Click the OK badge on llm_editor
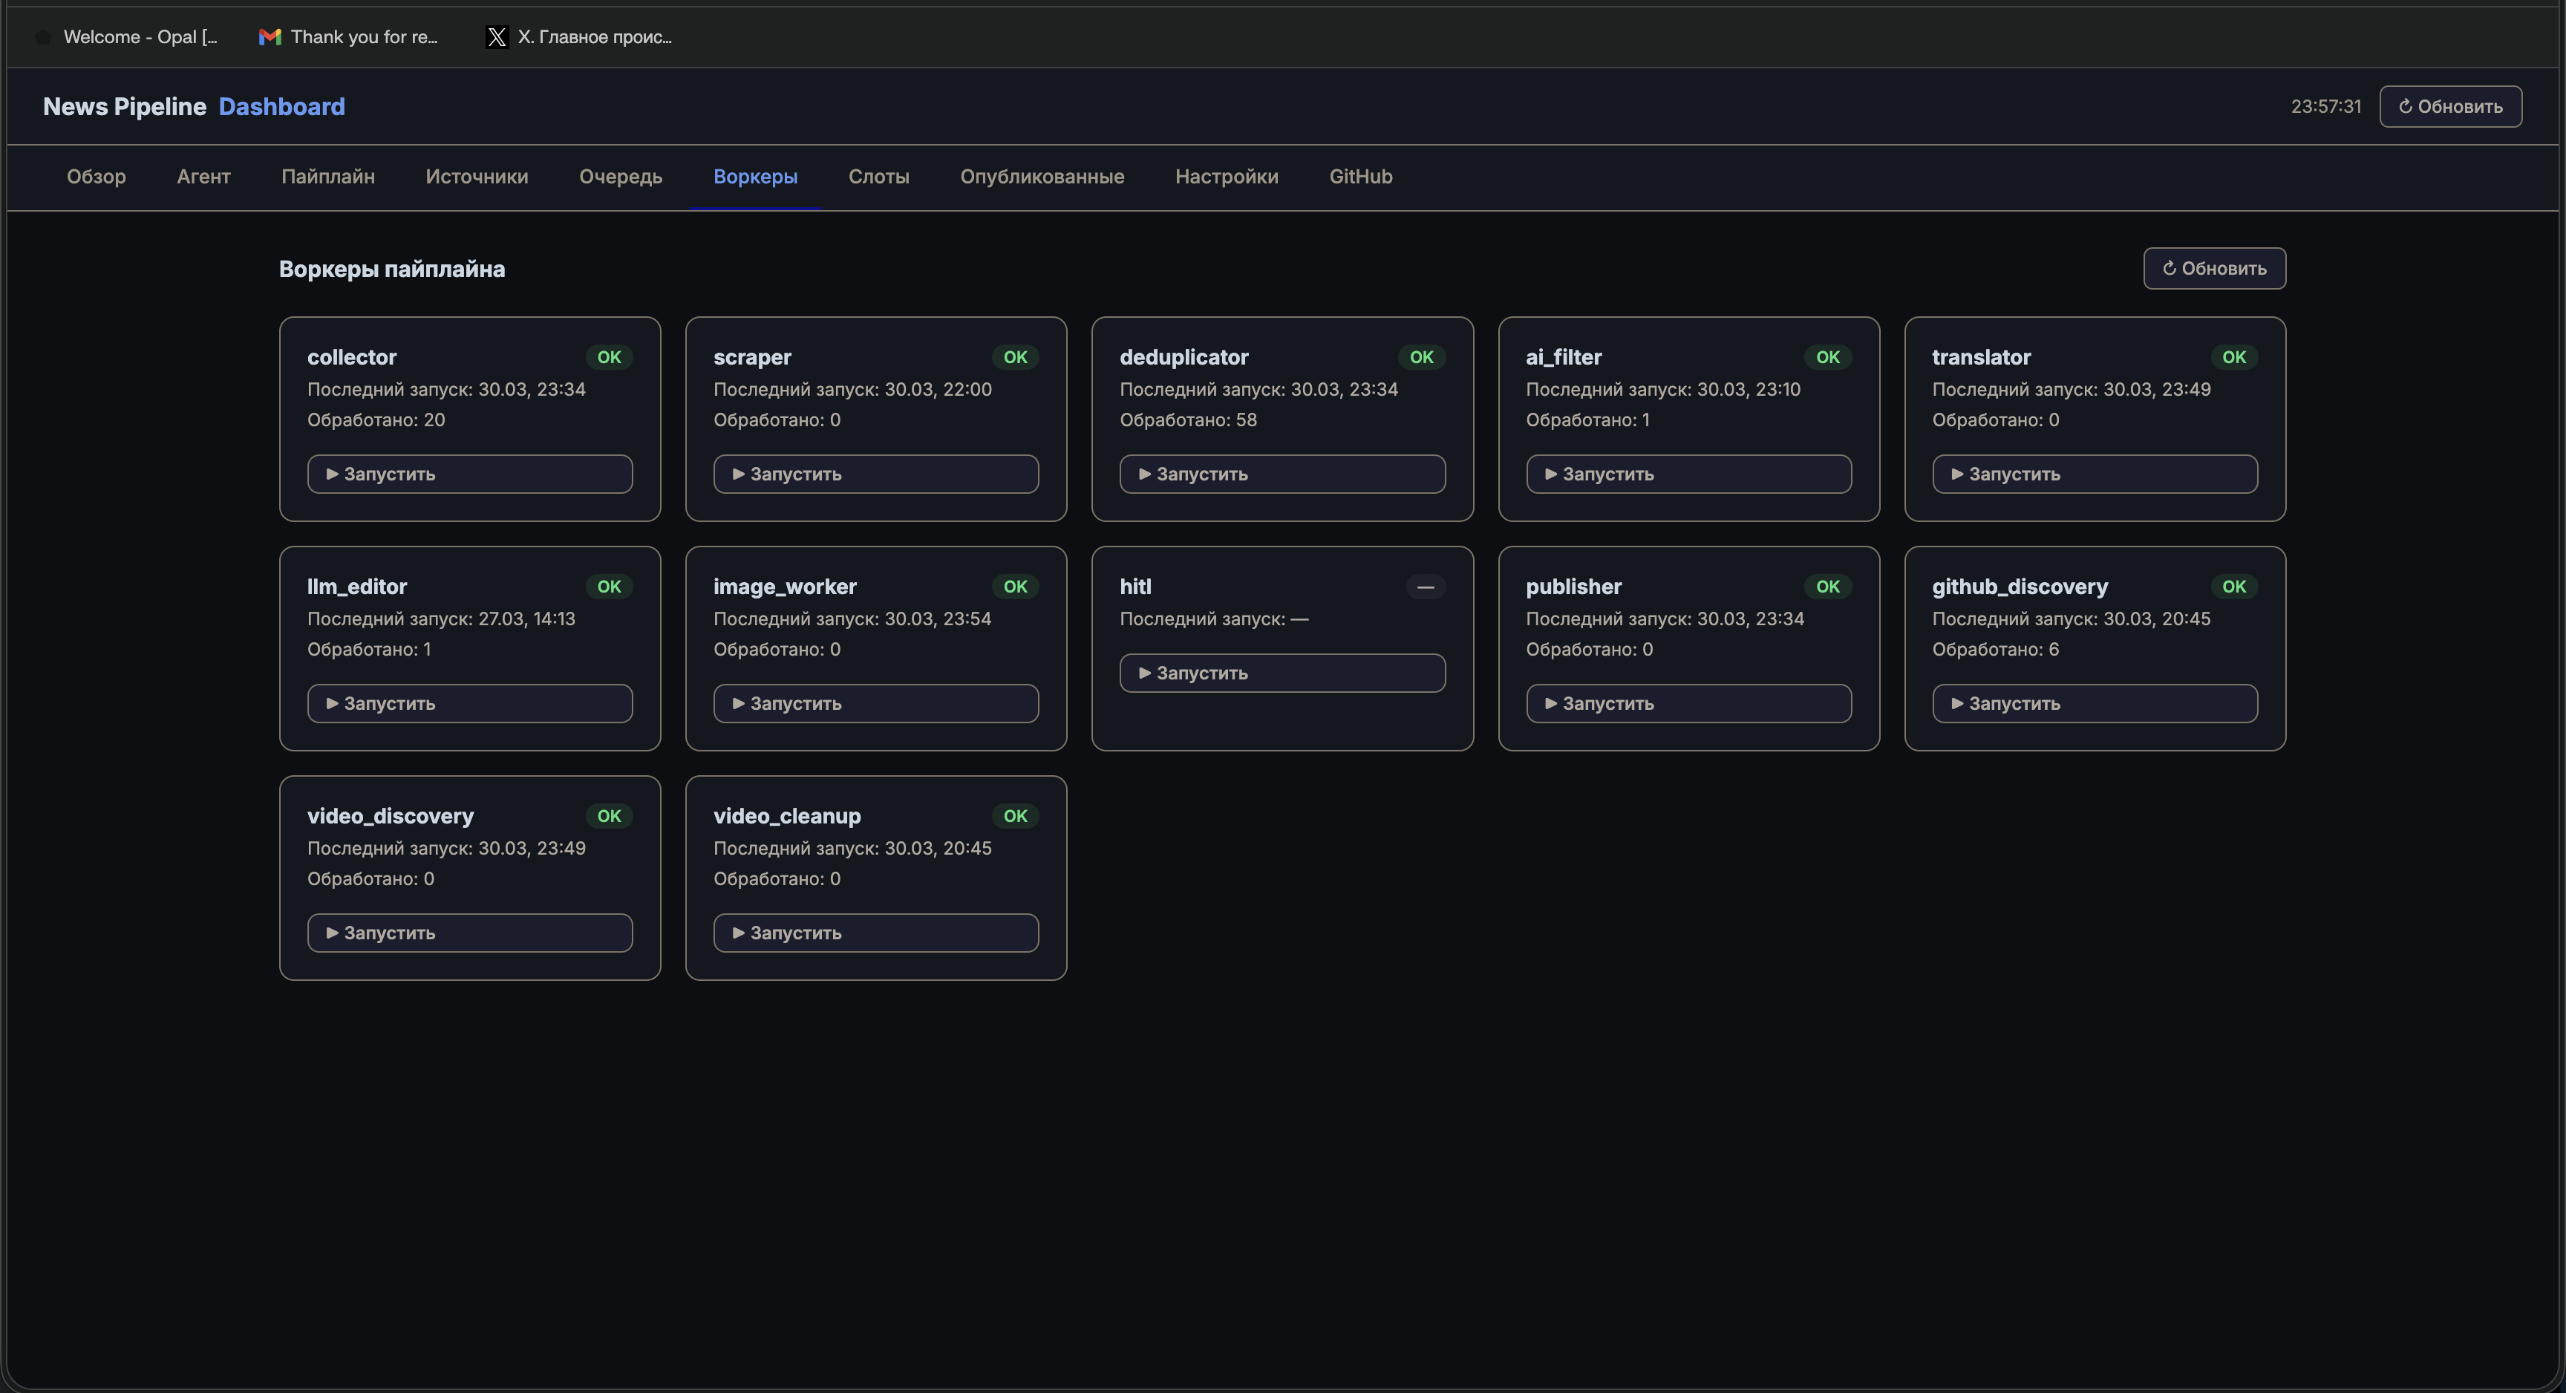Viewport: 2566px width, 1393px height. (x=609, y=587)
